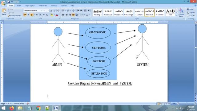Set alignment to Align Left
This screenshot has width=197, height=111.
(63, 15)
